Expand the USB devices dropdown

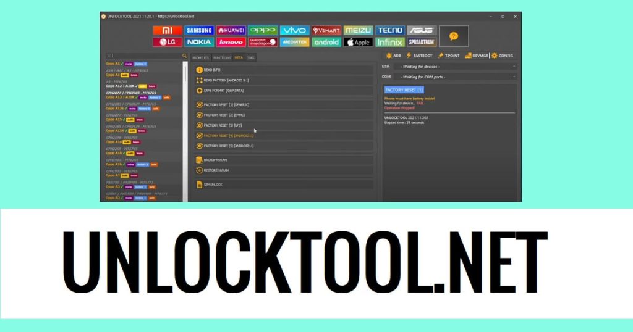pyautogui.click(x=457, y=67)
